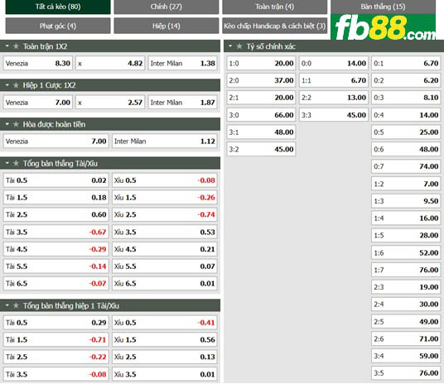Pick Tài 4.5 at -0.29

(x=55, y=249)
